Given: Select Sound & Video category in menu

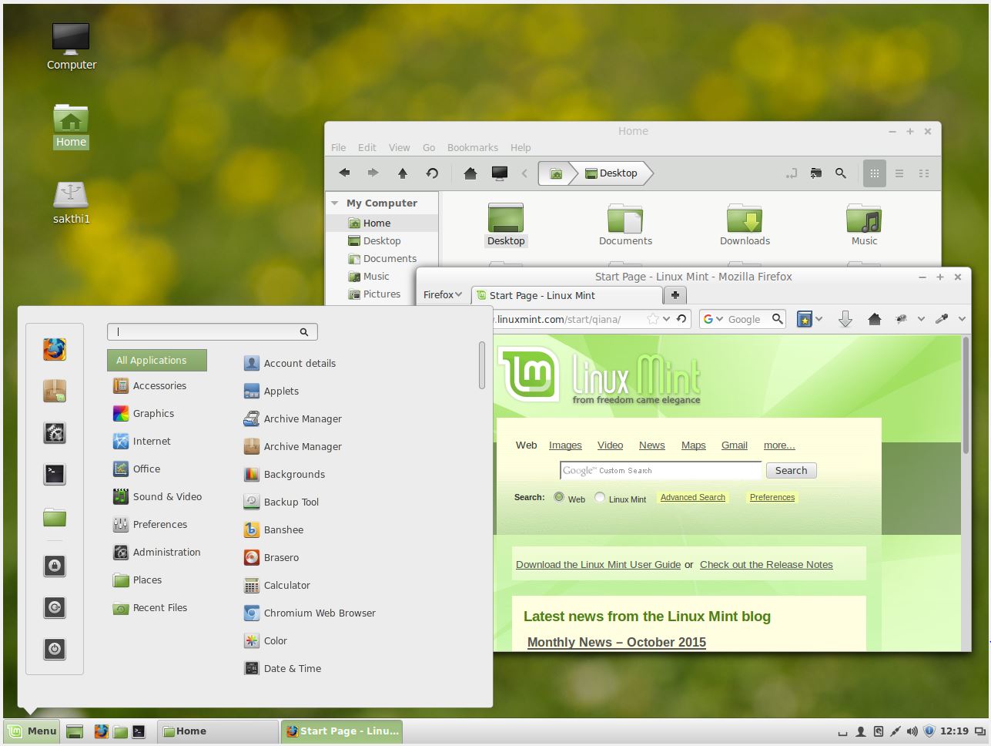Looking at the screenshot, I should coord(158,497).
